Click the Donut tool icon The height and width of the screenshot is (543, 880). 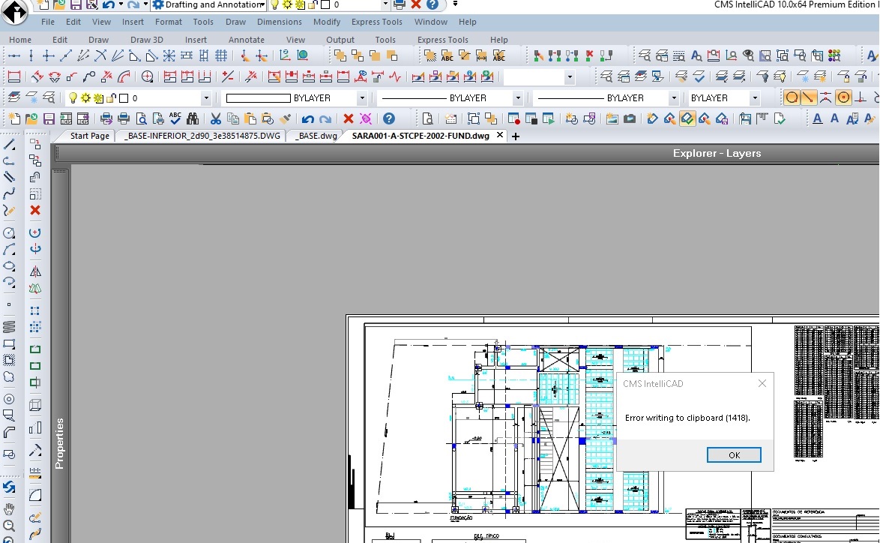10,399
